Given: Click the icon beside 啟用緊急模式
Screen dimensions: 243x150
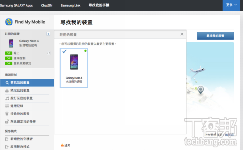Looking at the screenshot, I should tap(7, 147).
